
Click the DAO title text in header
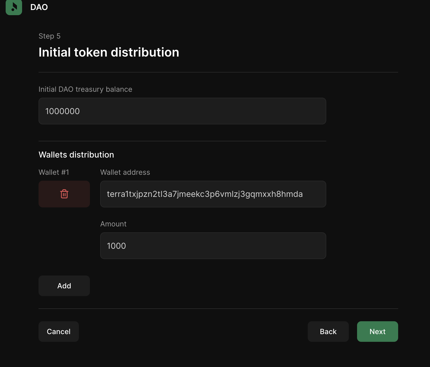pos(39,7)
